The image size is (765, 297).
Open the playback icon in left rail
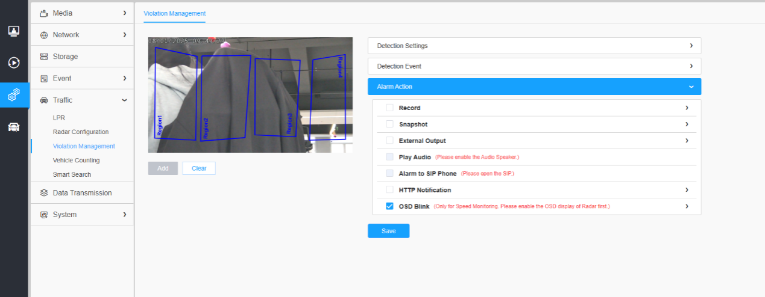coord(14,63)
